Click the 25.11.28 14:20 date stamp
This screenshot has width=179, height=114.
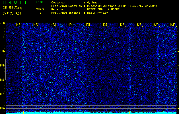point(12,13)
